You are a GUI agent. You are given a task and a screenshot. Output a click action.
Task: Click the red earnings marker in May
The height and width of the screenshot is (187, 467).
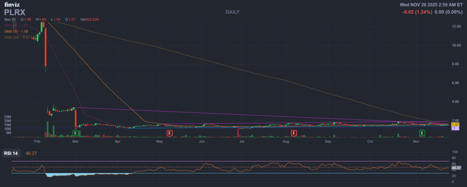[x=170, y=133]
